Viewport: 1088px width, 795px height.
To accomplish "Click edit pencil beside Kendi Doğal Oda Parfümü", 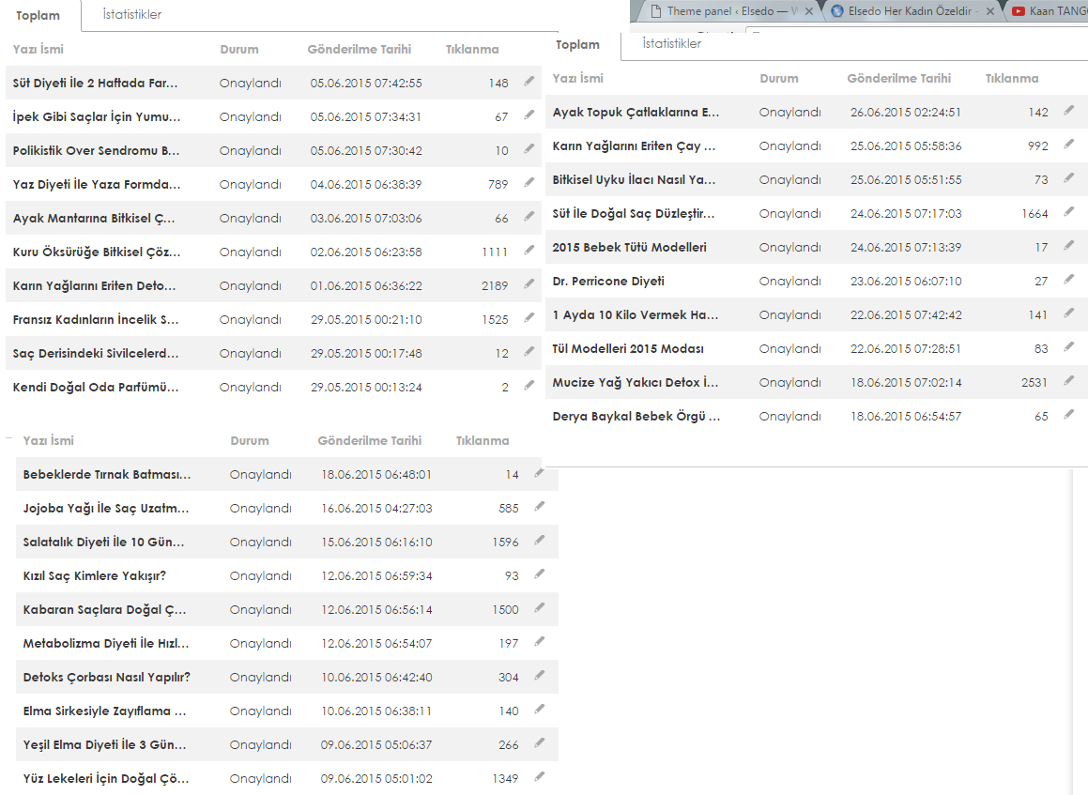I will pyautogui.click(x=529, y=385).
